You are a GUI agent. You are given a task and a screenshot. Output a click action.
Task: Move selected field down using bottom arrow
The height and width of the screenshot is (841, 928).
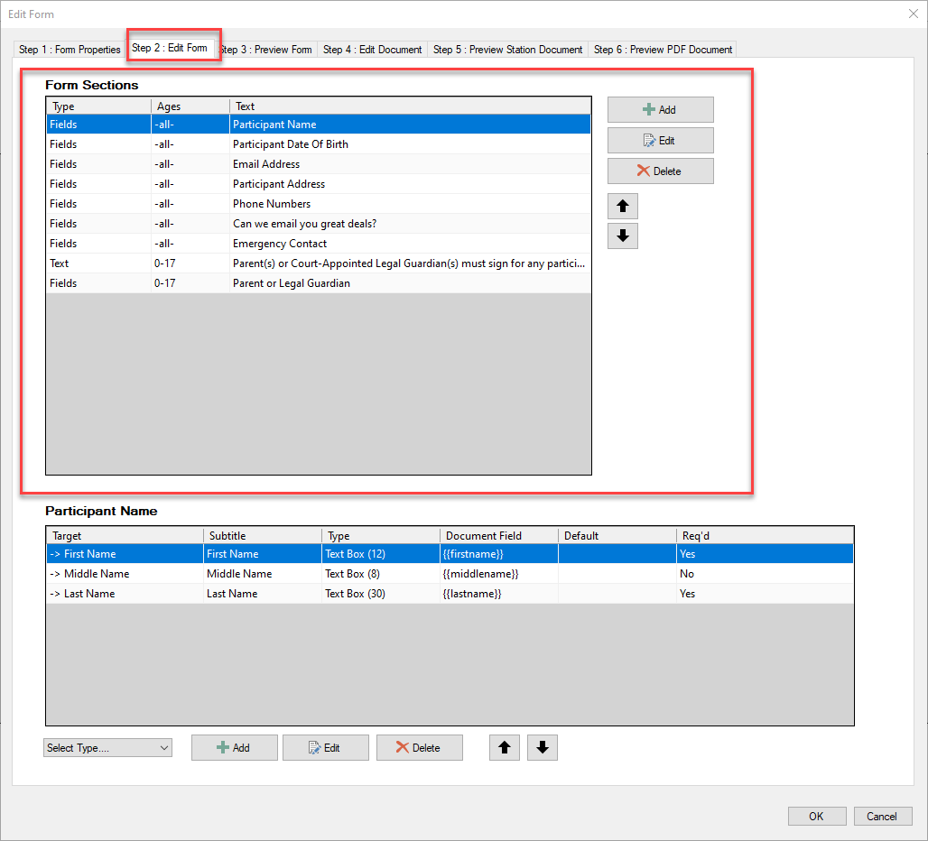pyautogui.click(x=543, y=747)
